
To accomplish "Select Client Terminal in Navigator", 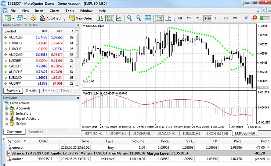I will coord(20,103).
